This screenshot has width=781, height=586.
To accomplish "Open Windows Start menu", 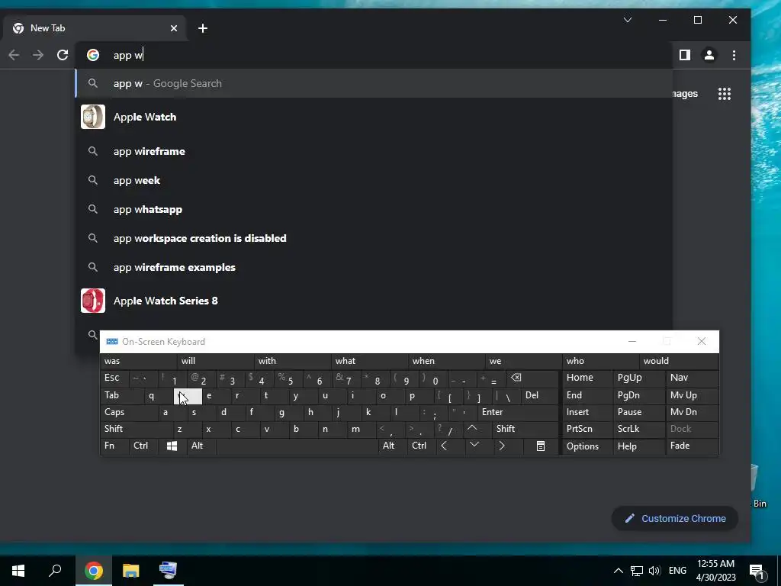I will click(x=18, y=571).
